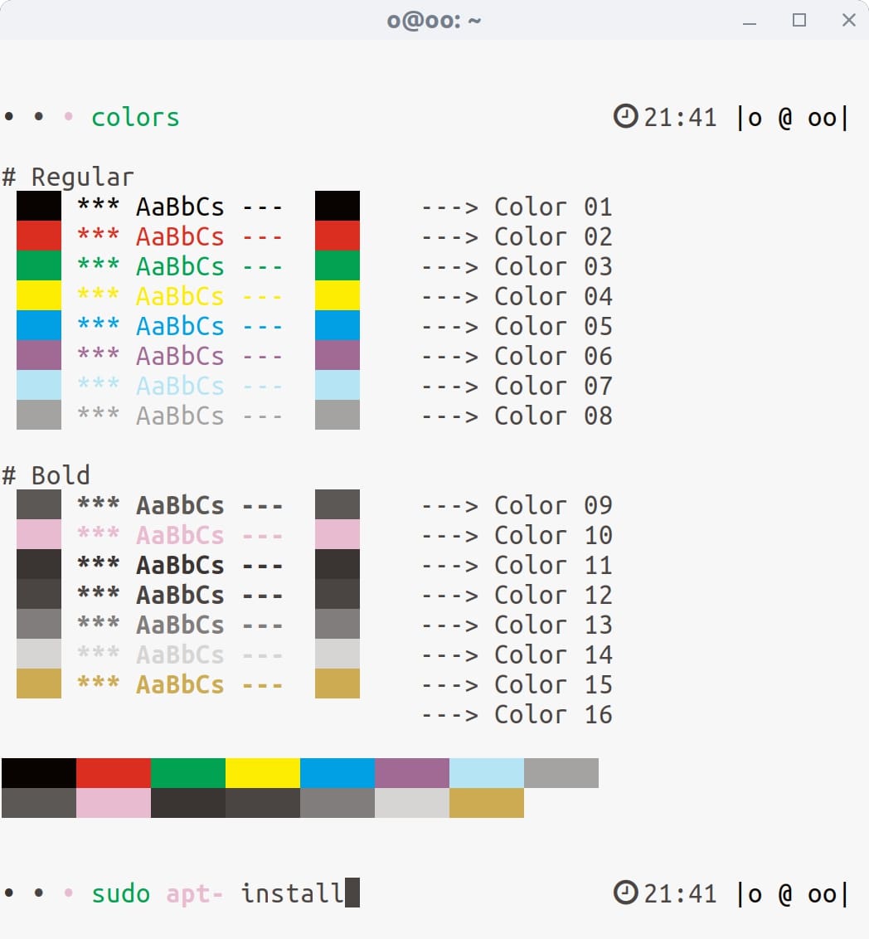Image resolution: width=869 pixels, height=939 pixels.
Task: Click the "Color 16" label
Action: pos(553,714)
